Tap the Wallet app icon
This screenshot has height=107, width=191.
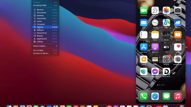click(155, 59)
